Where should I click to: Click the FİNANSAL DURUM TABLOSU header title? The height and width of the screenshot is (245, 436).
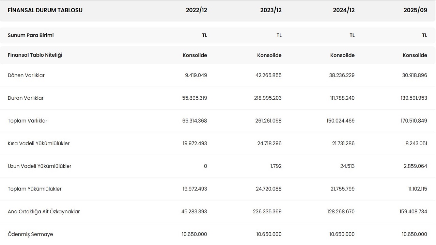tap(45, 10)
